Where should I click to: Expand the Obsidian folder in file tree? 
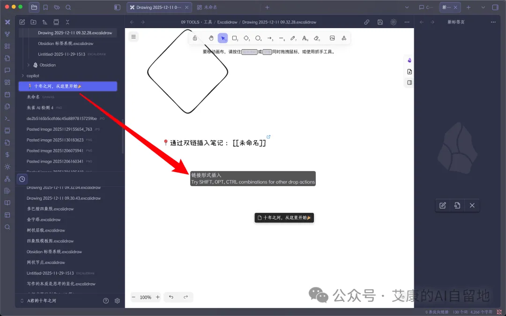pos(29,65)
